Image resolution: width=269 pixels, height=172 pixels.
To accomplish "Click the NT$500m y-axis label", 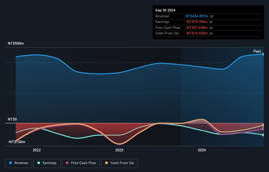I will [x=16, y=43].
